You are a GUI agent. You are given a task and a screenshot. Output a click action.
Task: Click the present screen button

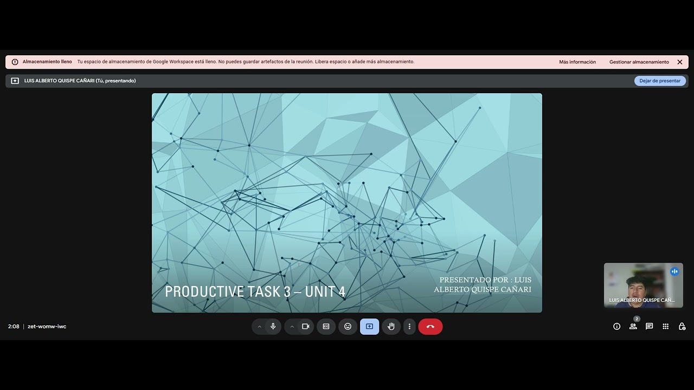point(370,327)
